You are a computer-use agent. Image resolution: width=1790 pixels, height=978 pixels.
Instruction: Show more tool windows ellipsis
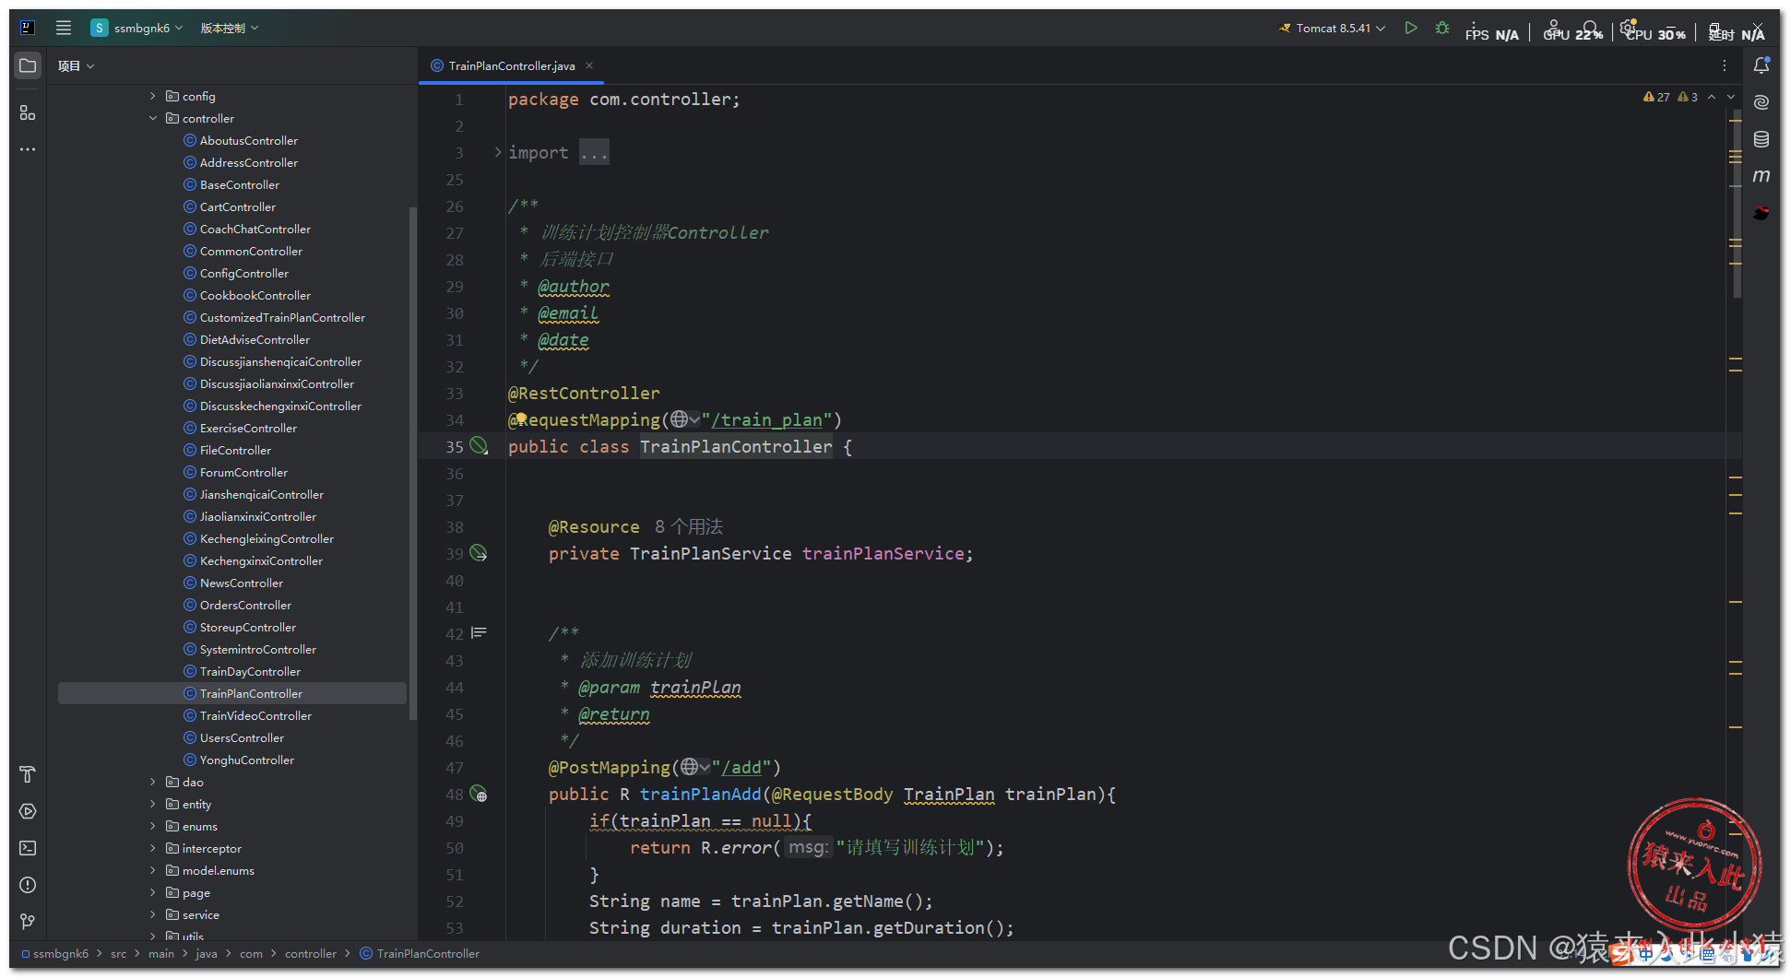28,149
